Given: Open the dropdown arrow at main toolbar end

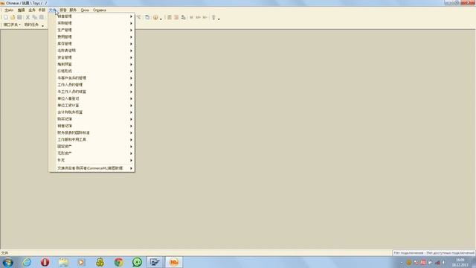Looking at the screenshot, I should tap(219, 19).
